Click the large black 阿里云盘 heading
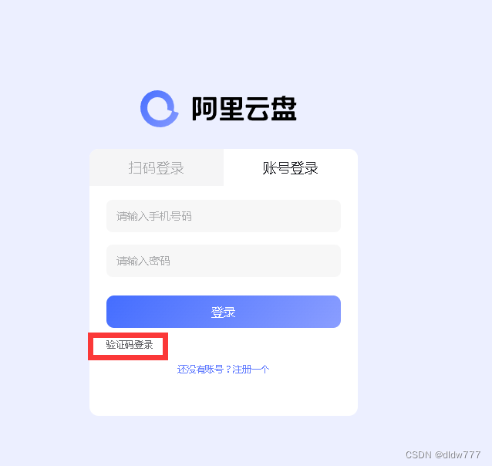 [x=244, y=109]
